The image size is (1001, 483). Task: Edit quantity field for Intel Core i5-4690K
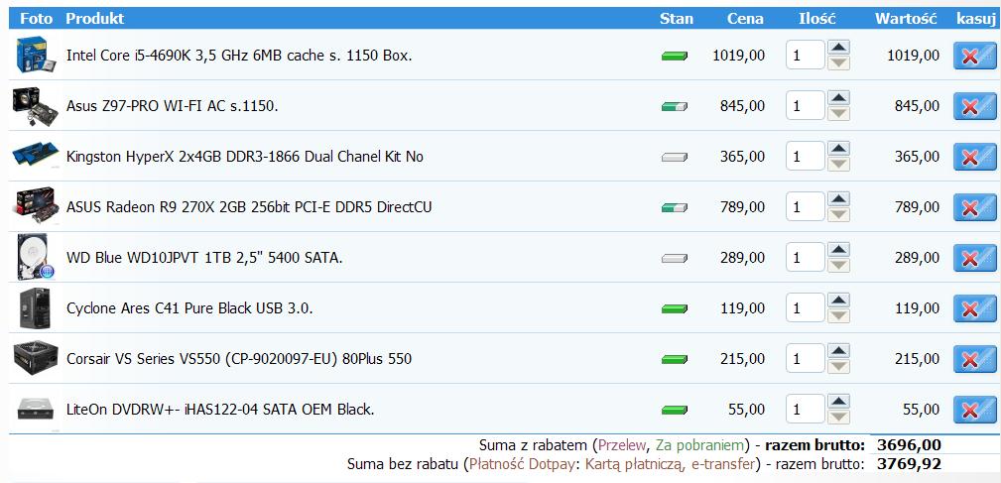[805, 56]
